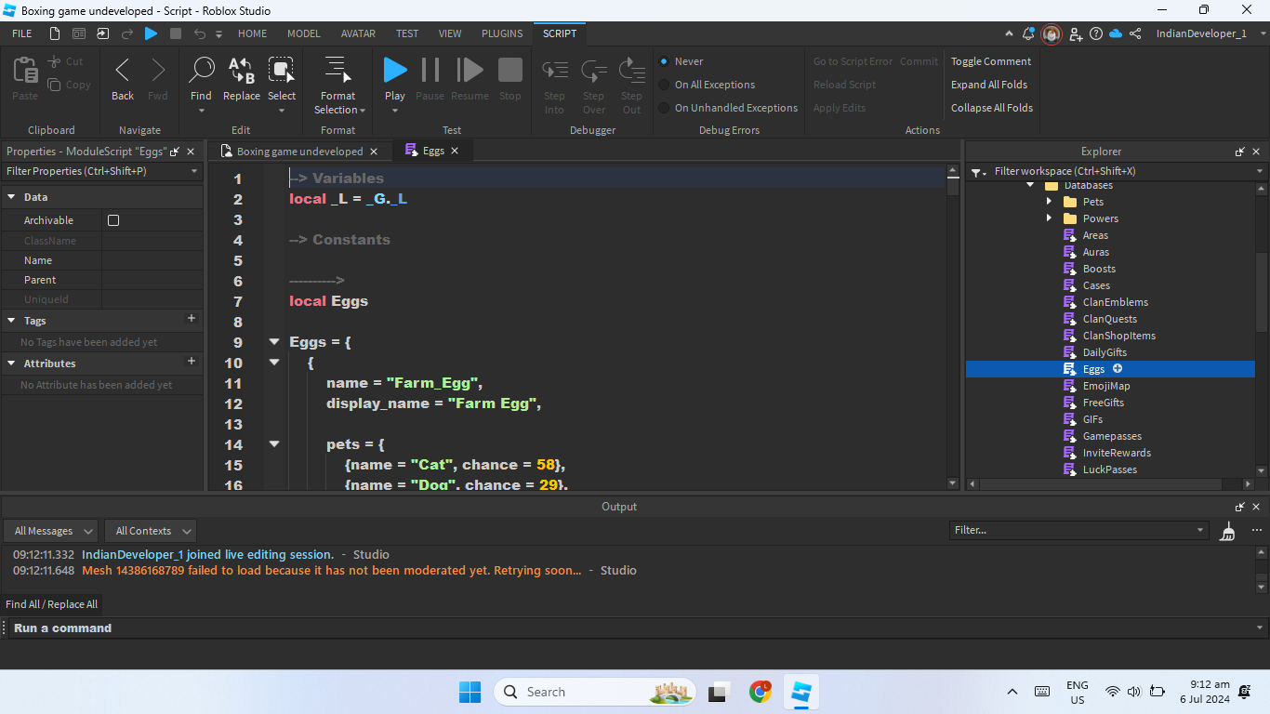Open the notifications bell icon
This screenshot has height=714, width=1270.
(1028, 33)
